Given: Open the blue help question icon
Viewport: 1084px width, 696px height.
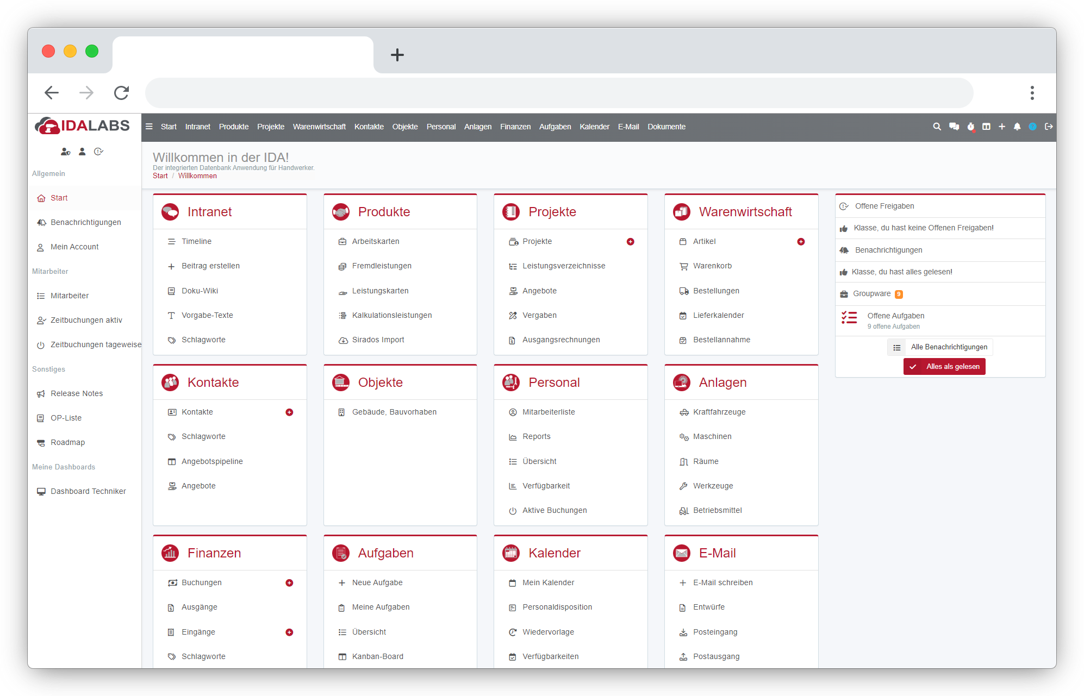Looking at the screenshot, I should (x=1033, y=127).
